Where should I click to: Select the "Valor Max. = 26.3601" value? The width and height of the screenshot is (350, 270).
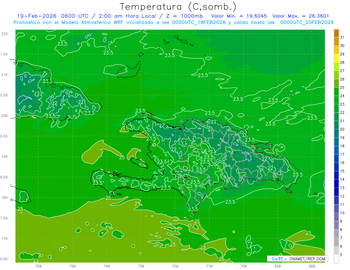point(301,16)
